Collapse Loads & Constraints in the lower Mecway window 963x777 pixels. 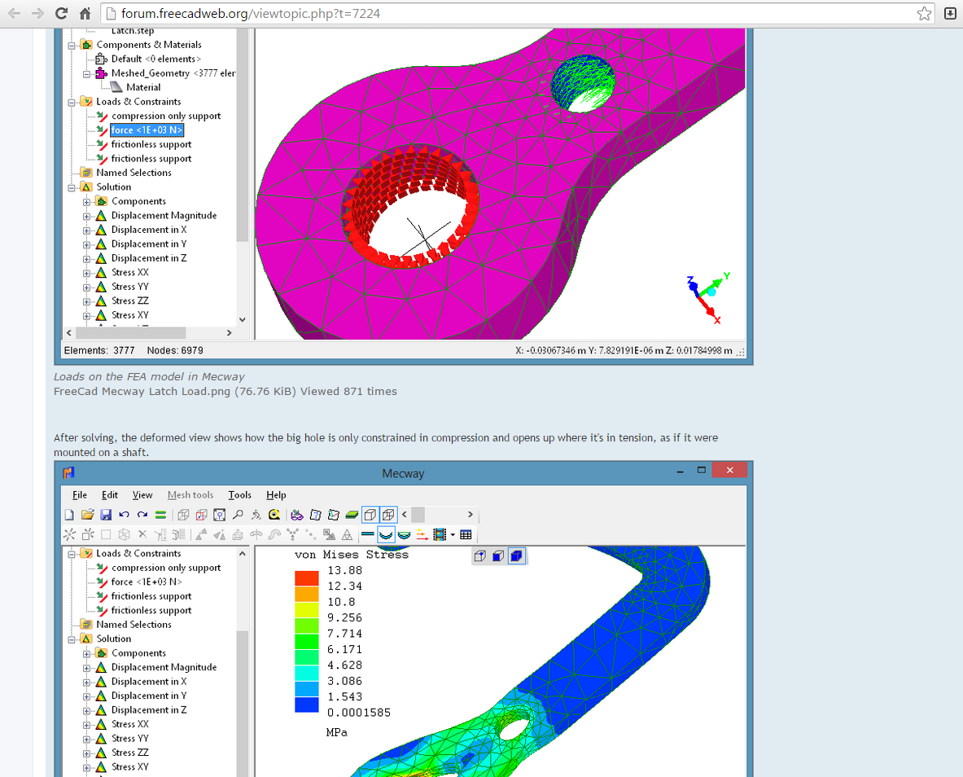pos(72,554)
